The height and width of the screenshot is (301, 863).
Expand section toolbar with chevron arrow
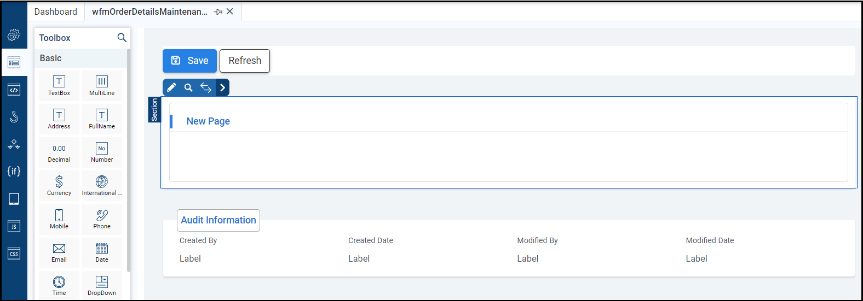pos(222,87)
